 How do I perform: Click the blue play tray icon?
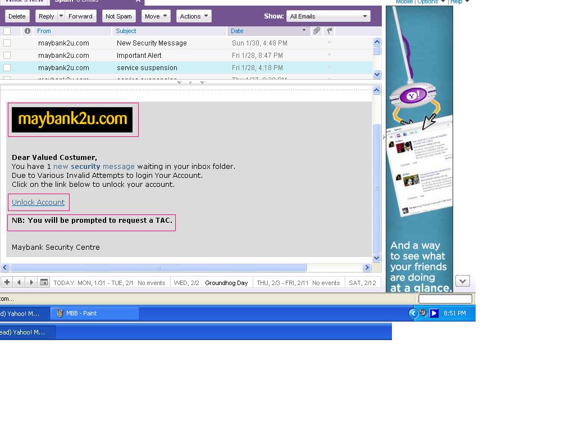(434, 313)
